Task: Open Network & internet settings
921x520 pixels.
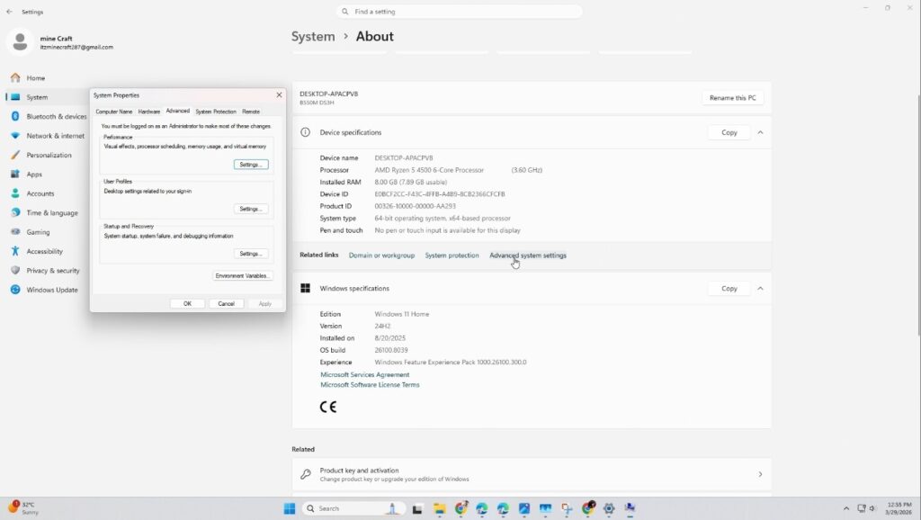Action: pos(50,135)
